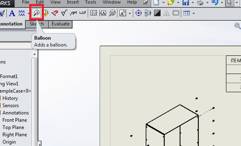Expand dropdown arrow next to Open icon

pos(178,3)
